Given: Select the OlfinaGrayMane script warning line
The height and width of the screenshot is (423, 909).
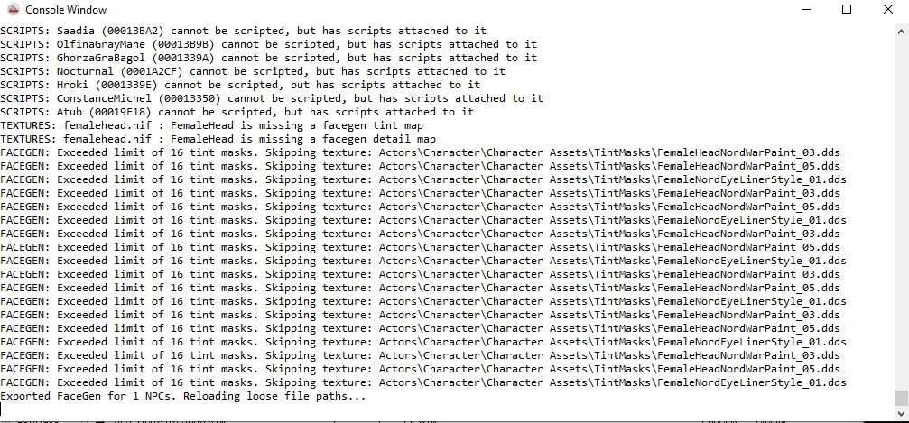Looking at the screenshot, I should click(268, 44).
